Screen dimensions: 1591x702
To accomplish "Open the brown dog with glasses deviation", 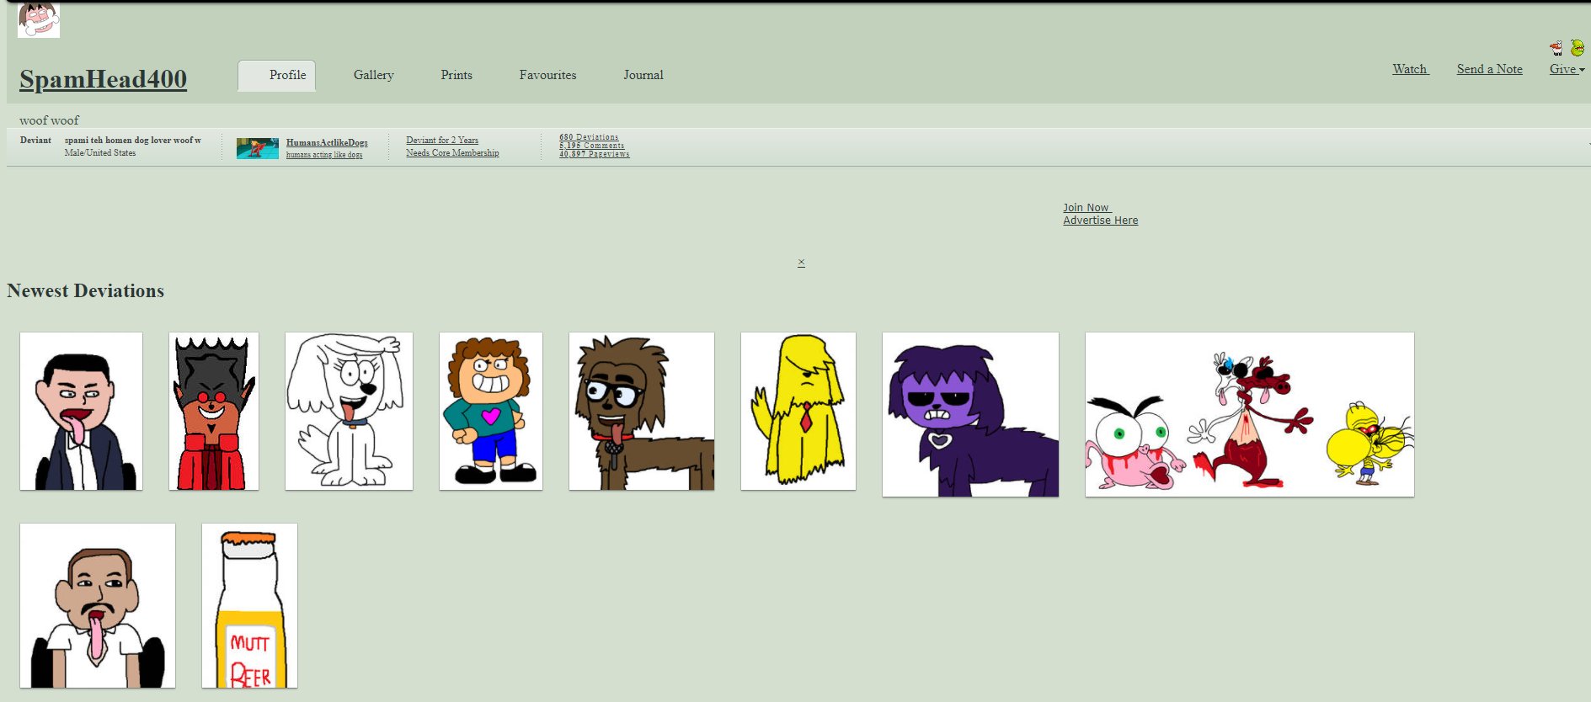I will pos(642,411).
